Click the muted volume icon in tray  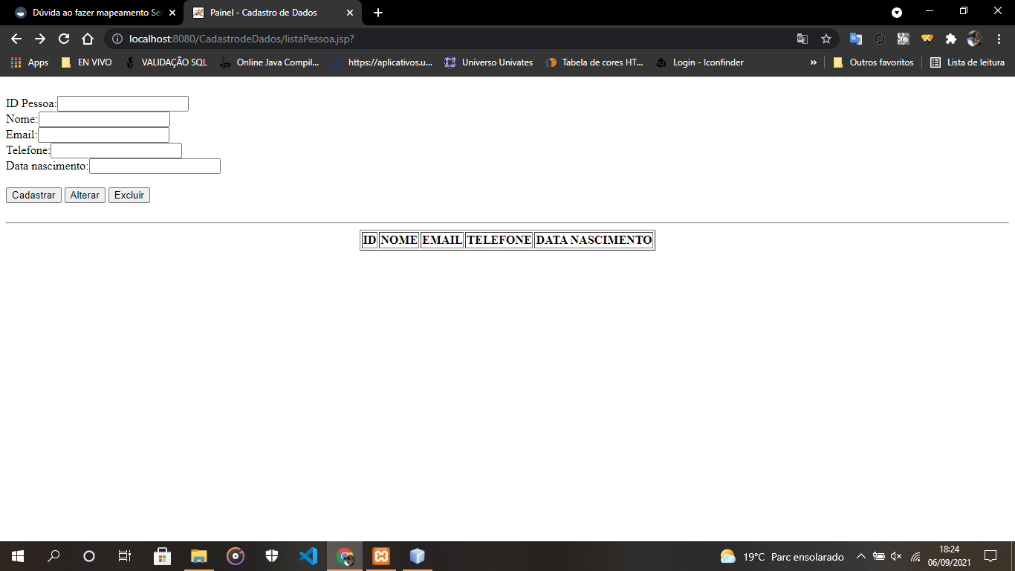coord(896,556)
